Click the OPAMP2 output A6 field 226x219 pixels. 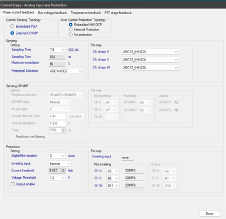(180, 110)
